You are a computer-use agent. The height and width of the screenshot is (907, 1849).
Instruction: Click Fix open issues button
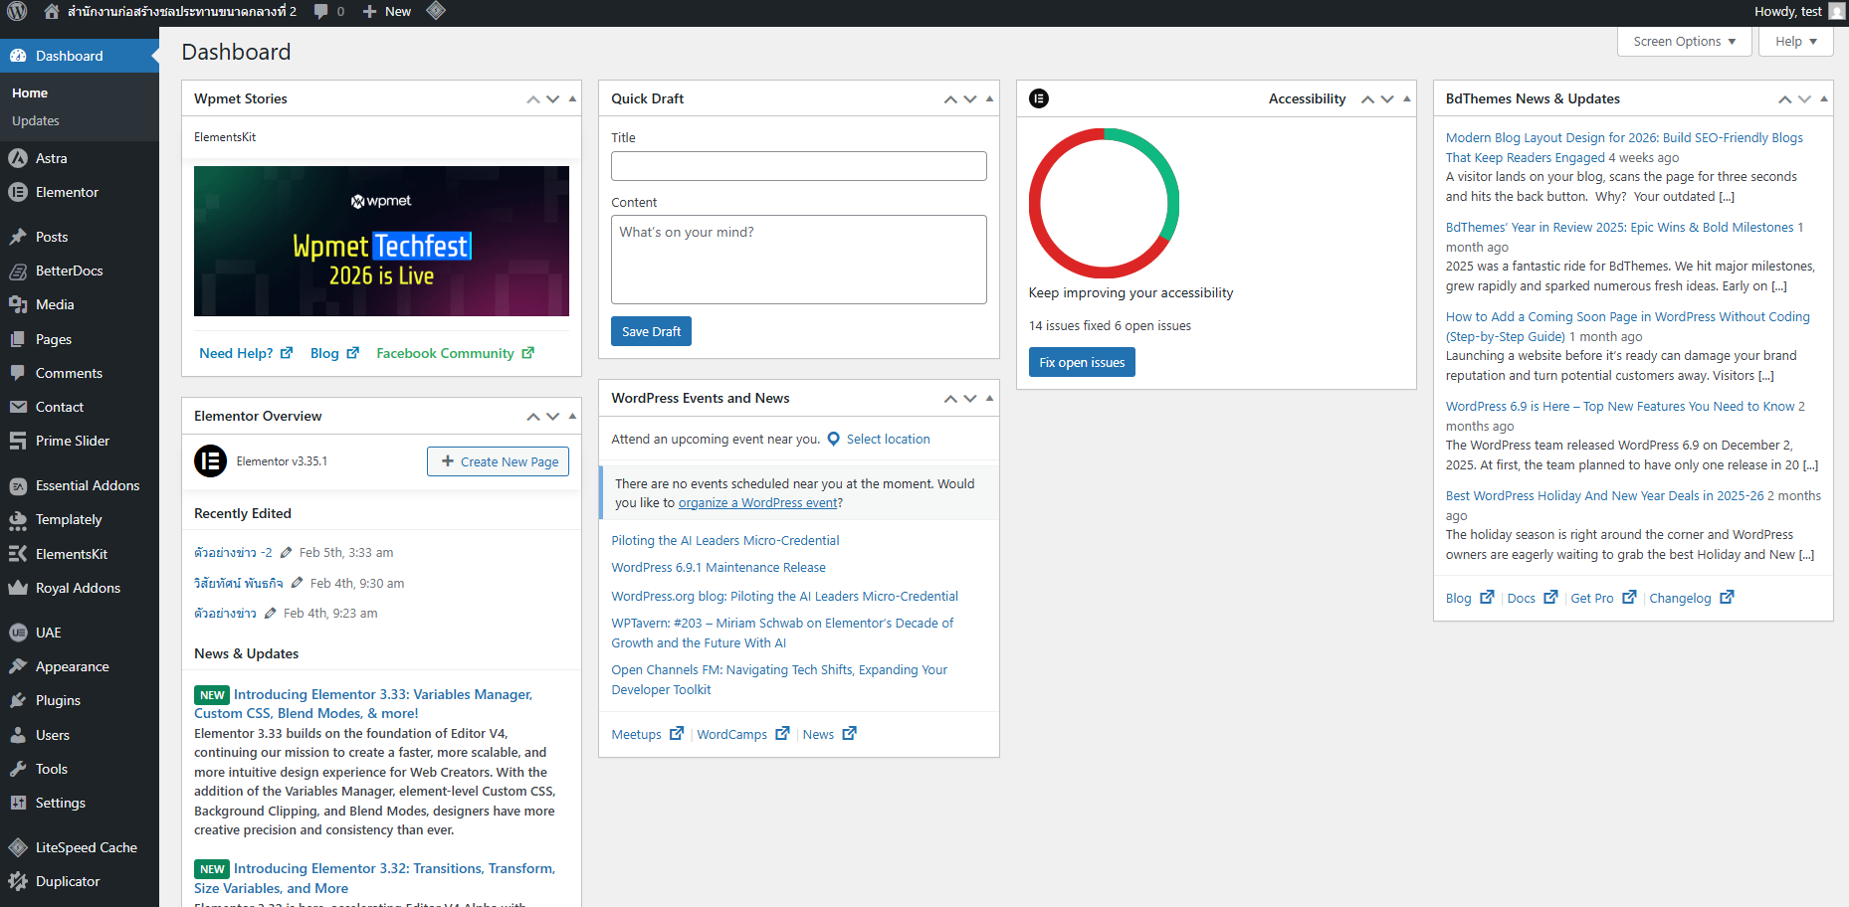(x=1082, y=362)
